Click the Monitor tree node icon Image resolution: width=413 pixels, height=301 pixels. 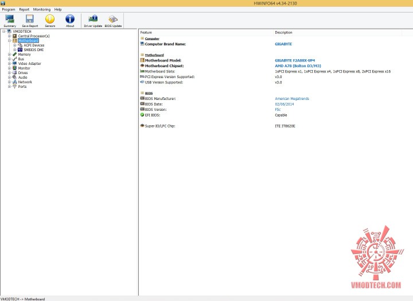15,68
